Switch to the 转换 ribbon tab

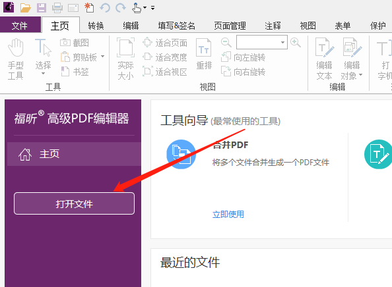tap(96, 26)
